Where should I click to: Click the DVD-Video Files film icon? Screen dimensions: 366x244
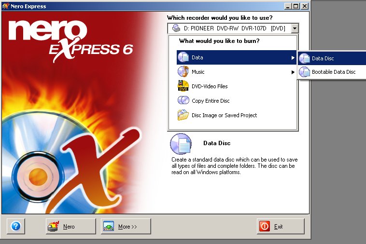[183, 86]
